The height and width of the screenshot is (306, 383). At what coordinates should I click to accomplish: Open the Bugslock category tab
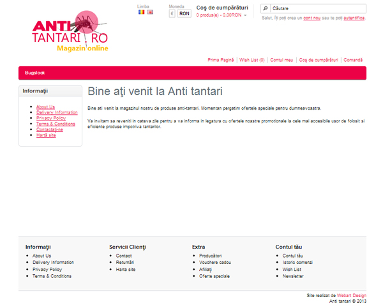tap(35, 73)
